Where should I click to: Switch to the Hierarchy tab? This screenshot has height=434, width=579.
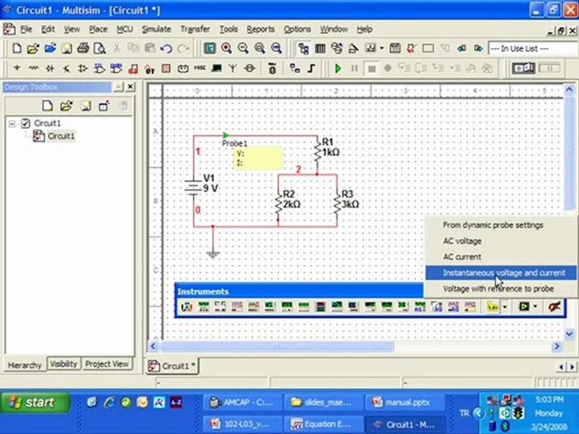click(25, 365)
